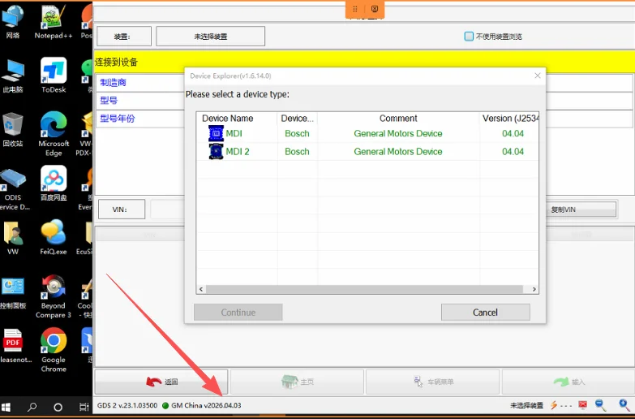
Task: Open ODIS Service desktop shortcut
Action: (14, 189)
